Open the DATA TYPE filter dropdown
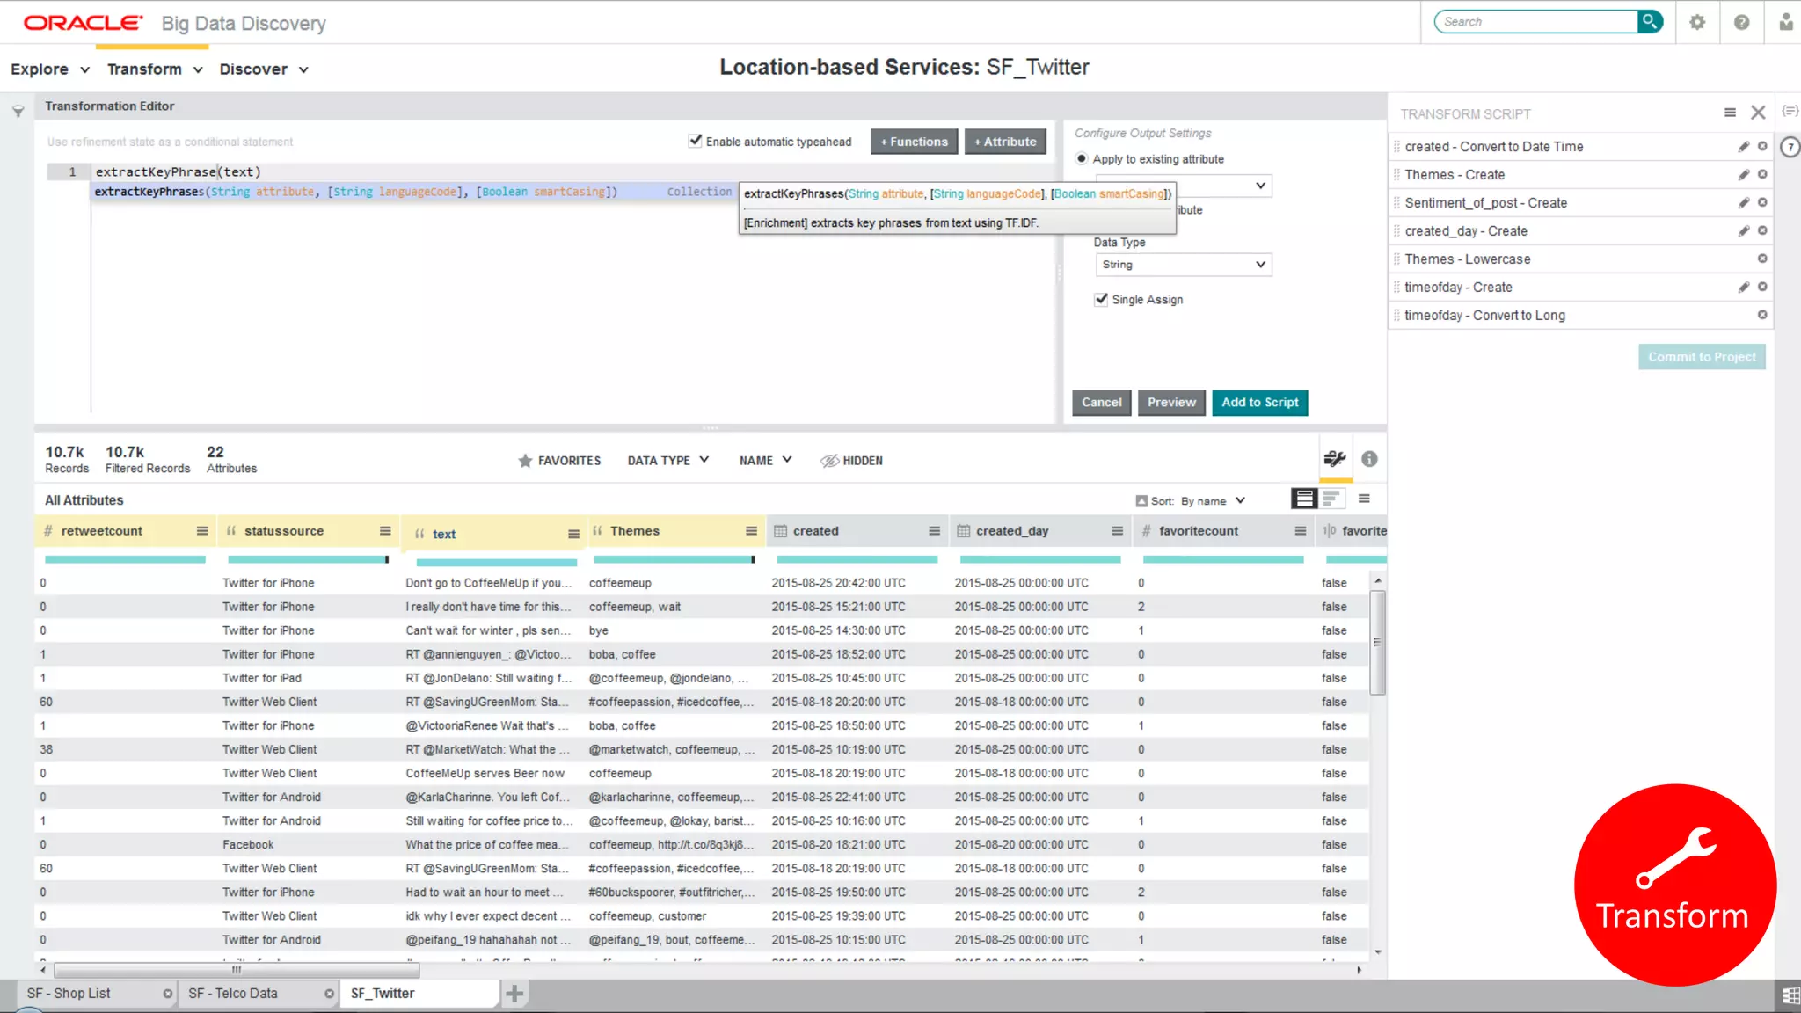This screenshot has width=1801, height=1013. (x=667, y=461)
